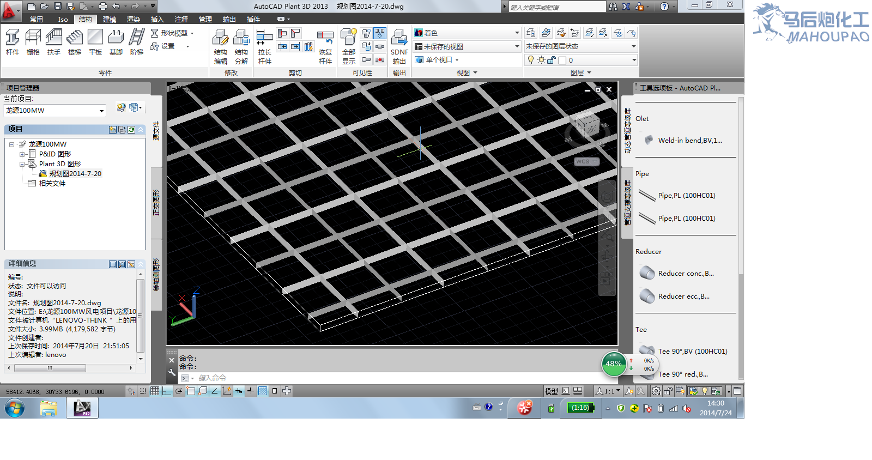Expand the P&ID 图形 tree node

(x=22, y=154)
